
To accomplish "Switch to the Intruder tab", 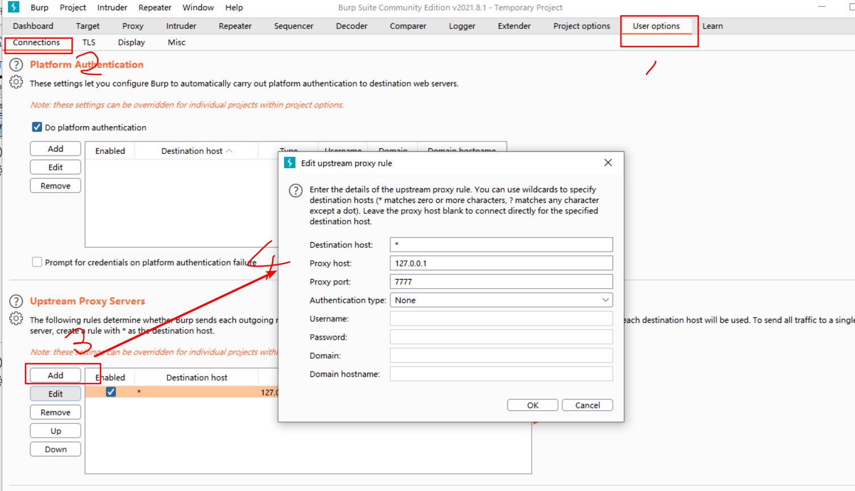I will pyautogui.click(x=181, y=26).
